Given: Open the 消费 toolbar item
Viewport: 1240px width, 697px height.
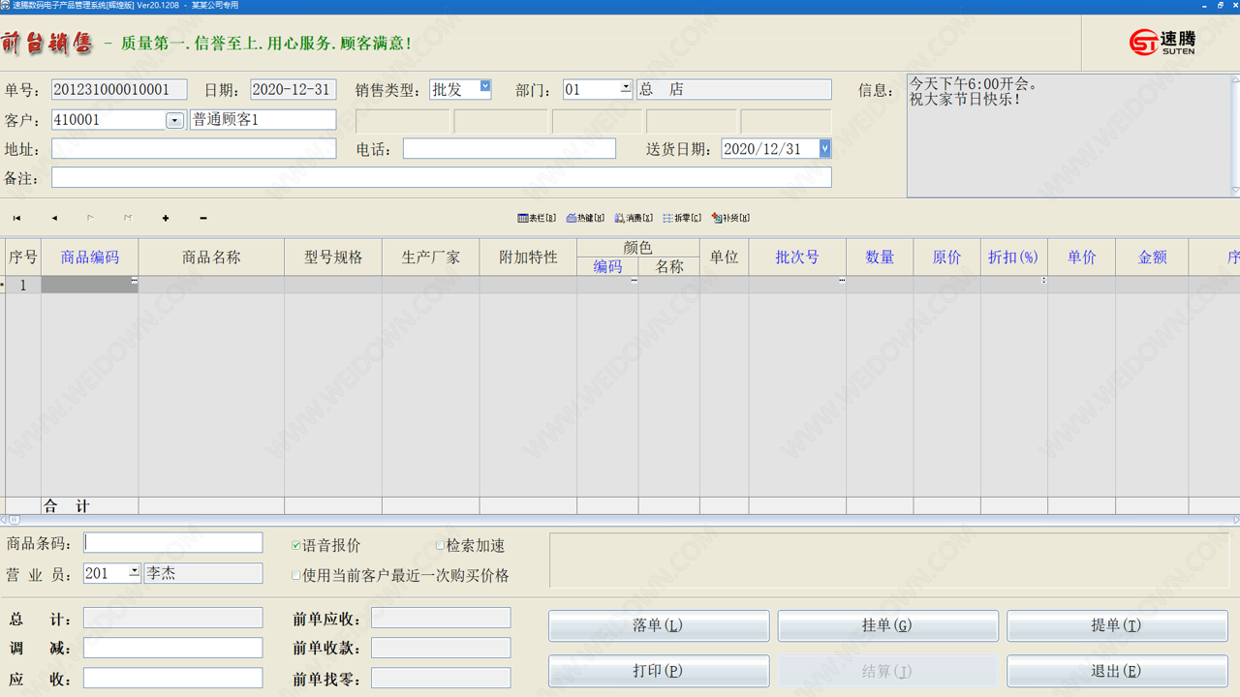Looking at the screenshot, I should pos(634,218).
